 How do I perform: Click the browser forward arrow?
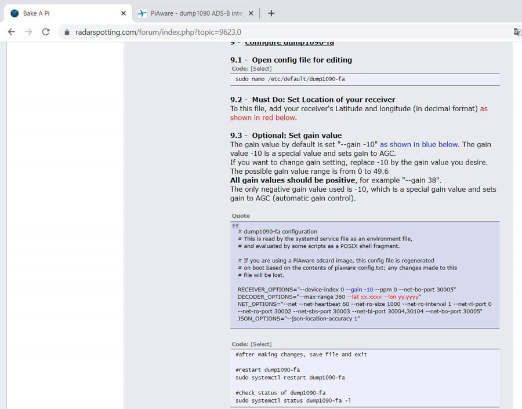(29, 32)
